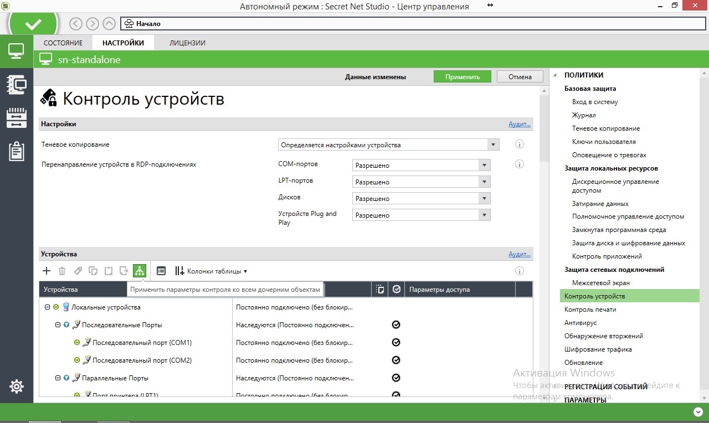
Task: Toggle check mark for Последовательные Порты row
Action: (396, 325)
